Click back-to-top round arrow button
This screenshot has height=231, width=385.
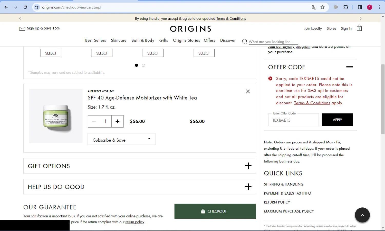[362, 215]
